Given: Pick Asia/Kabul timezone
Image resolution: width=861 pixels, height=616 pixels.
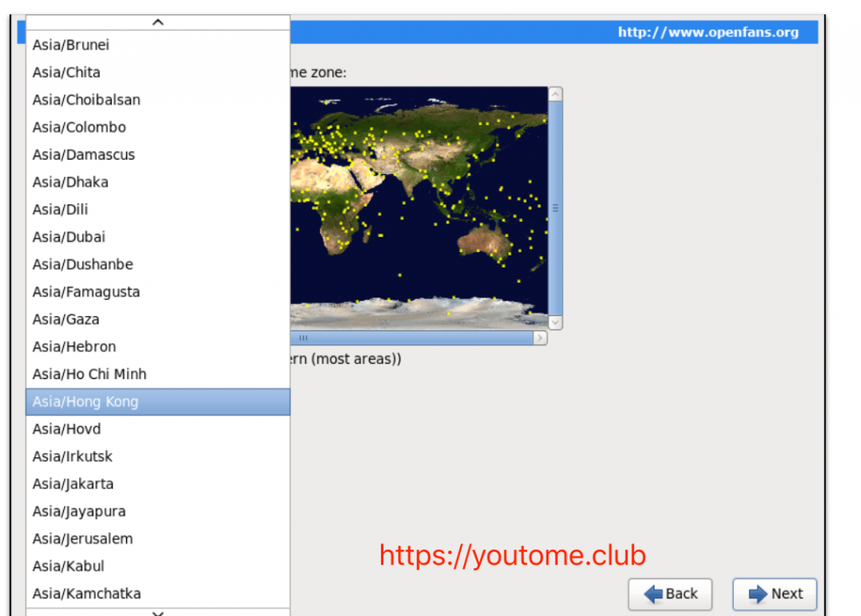Looking at the screenshot, I should point(157,566).
